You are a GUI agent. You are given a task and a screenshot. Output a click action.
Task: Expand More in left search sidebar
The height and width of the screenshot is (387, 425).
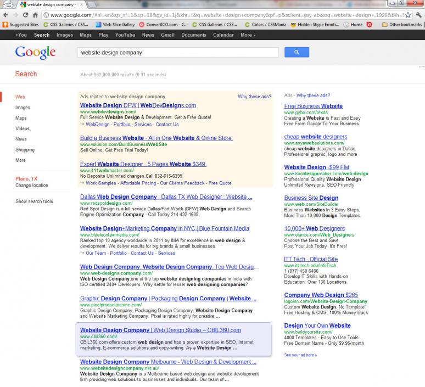[20, 160]
